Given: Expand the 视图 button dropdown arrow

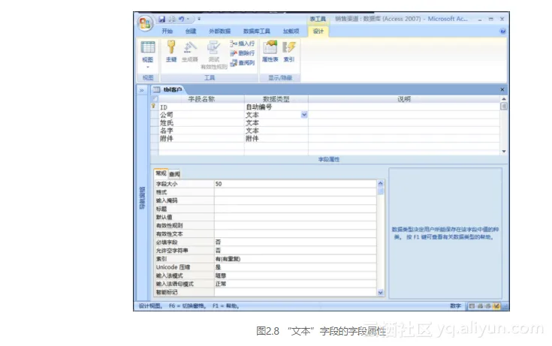Looking at the screenshot, I should (148, 67).
